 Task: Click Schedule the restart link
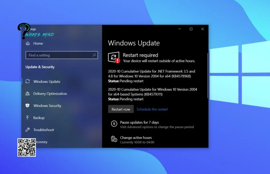tap(152, 109)
